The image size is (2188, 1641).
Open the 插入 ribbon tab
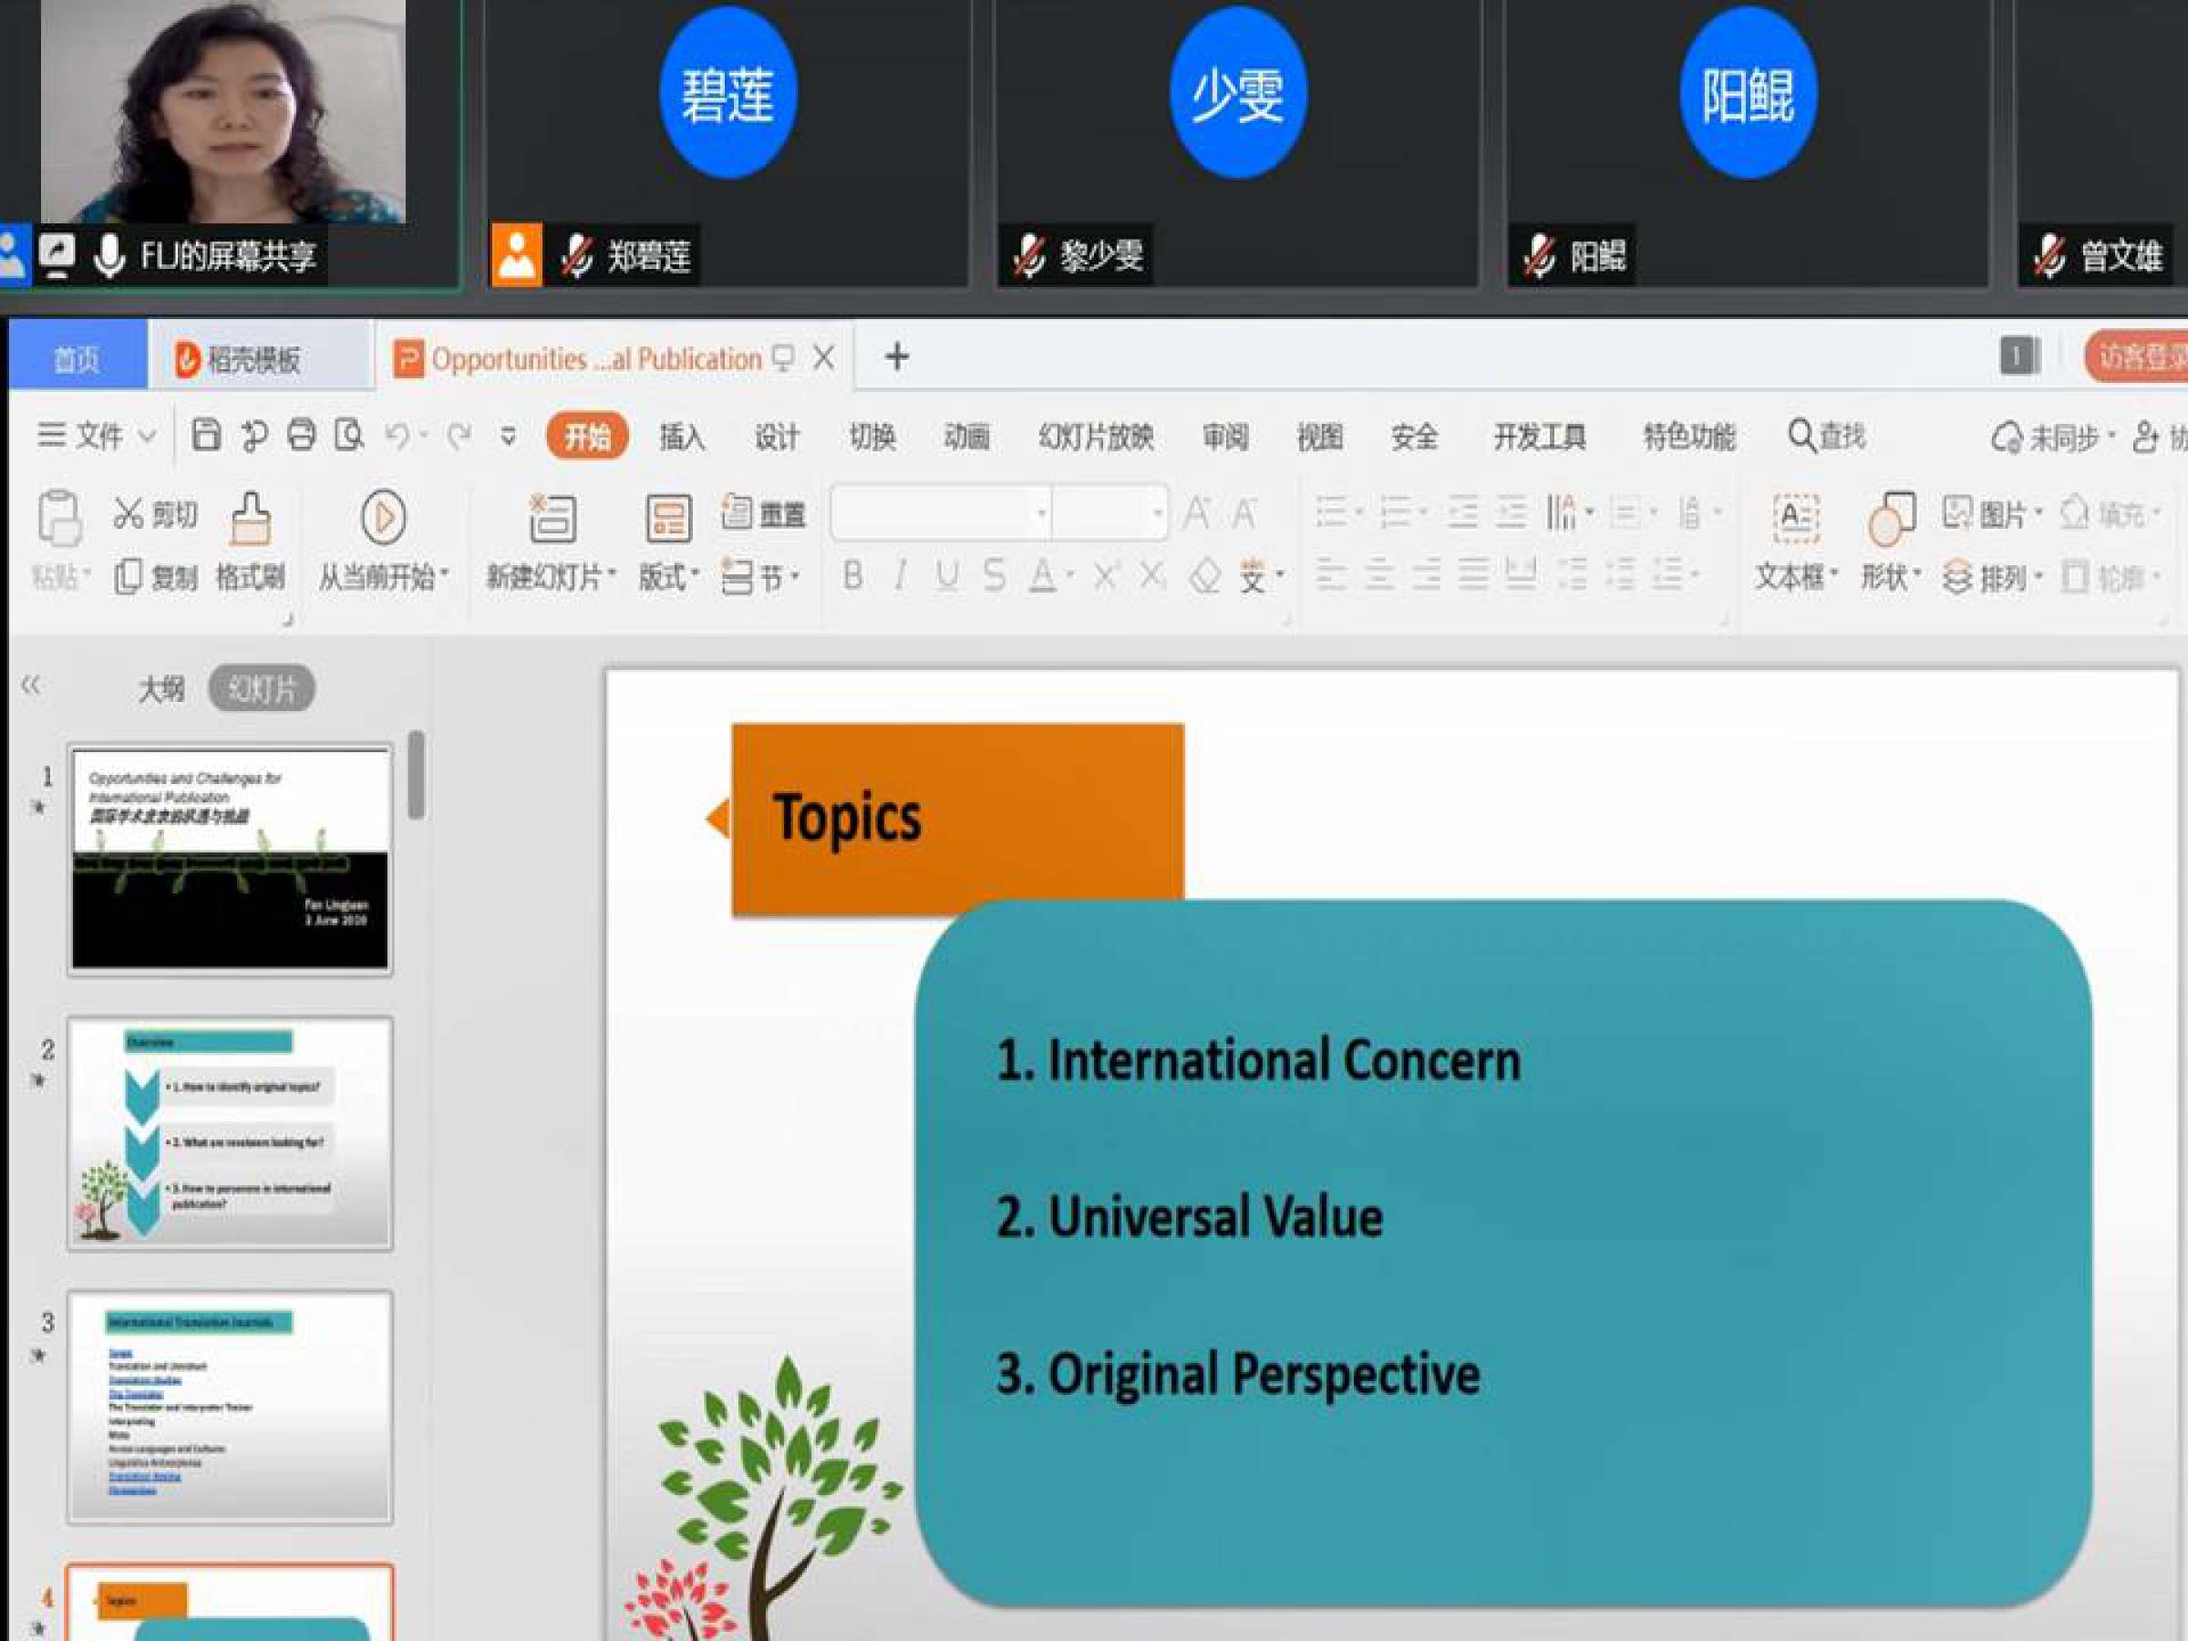(682, 436)
